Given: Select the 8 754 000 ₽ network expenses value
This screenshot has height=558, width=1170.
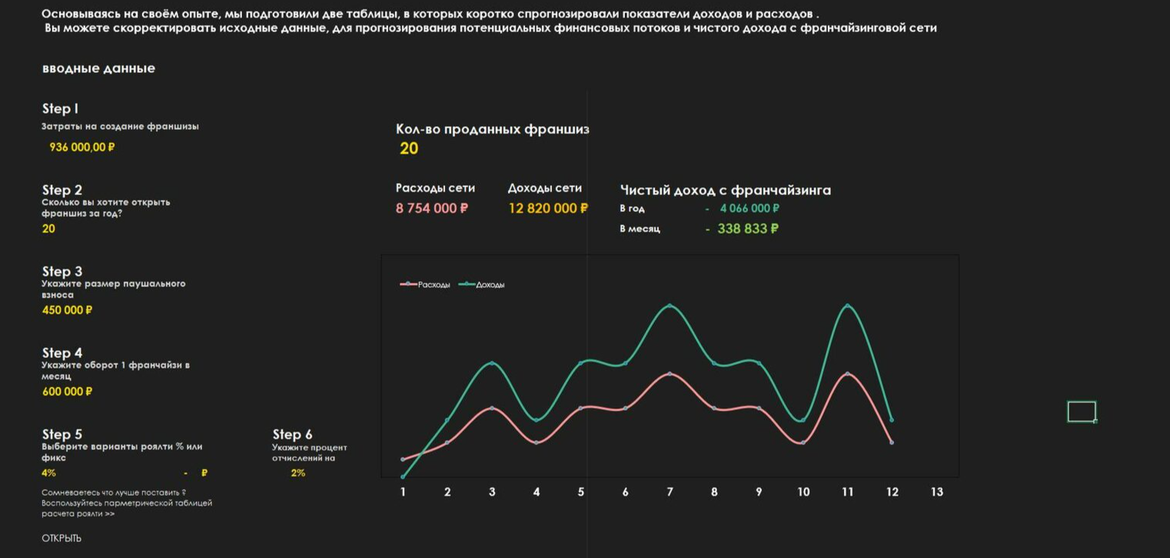Looking at the screenshot, I should click(x=432, y=208).
